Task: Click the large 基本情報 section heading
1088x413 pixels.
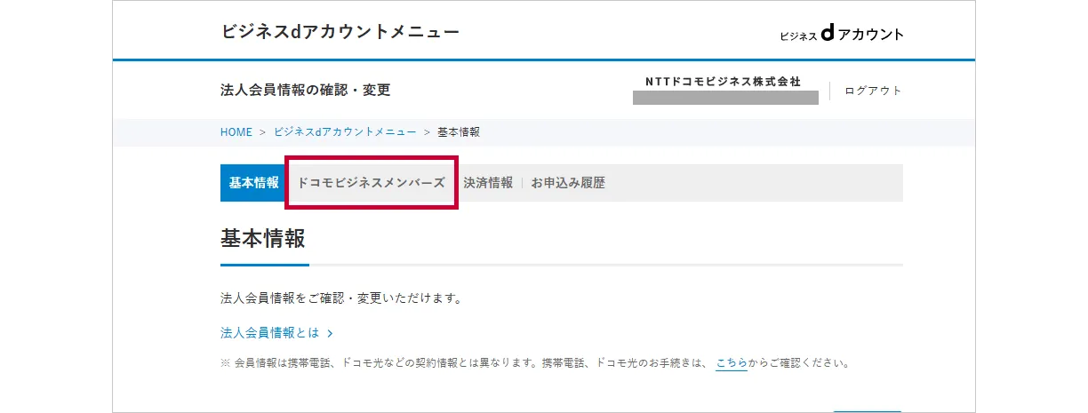Action: pos(263,239)
